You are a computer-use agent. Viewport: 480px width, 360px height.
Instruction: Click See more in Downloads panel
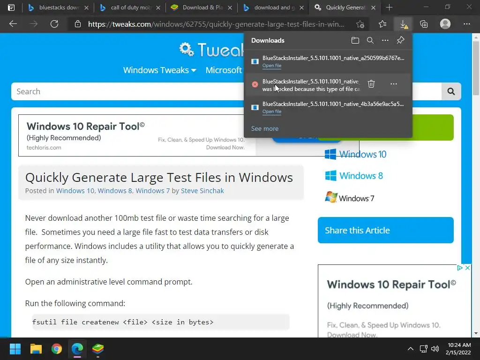265,128
